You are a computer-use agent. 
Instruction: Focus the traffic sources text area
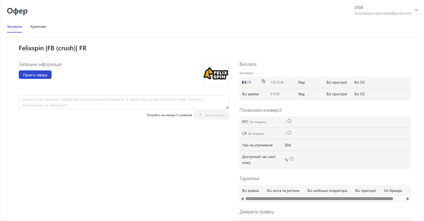(124, 102)
